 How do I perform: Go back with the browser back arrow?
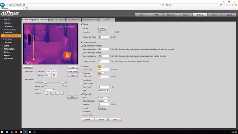click(x=3, y=5)
